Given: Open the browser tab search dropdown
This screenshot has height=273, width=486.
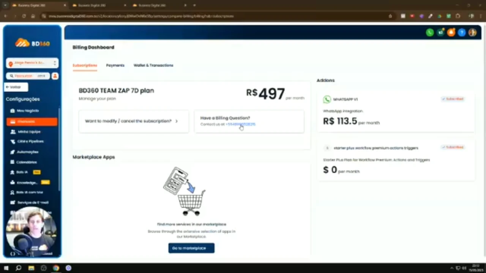Looking at the screenshot, I should click(x=5, y=5).
